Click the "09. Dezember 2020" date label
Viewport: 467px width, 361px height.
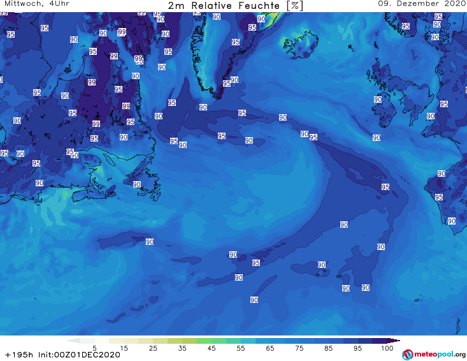tap(422, 4)
